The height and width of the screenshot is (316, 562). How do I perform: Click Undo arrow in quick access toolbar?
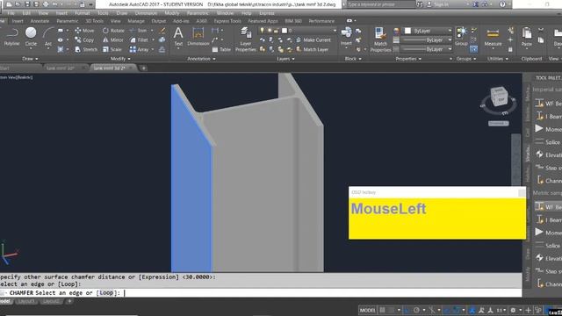click(x=54, y=4)
